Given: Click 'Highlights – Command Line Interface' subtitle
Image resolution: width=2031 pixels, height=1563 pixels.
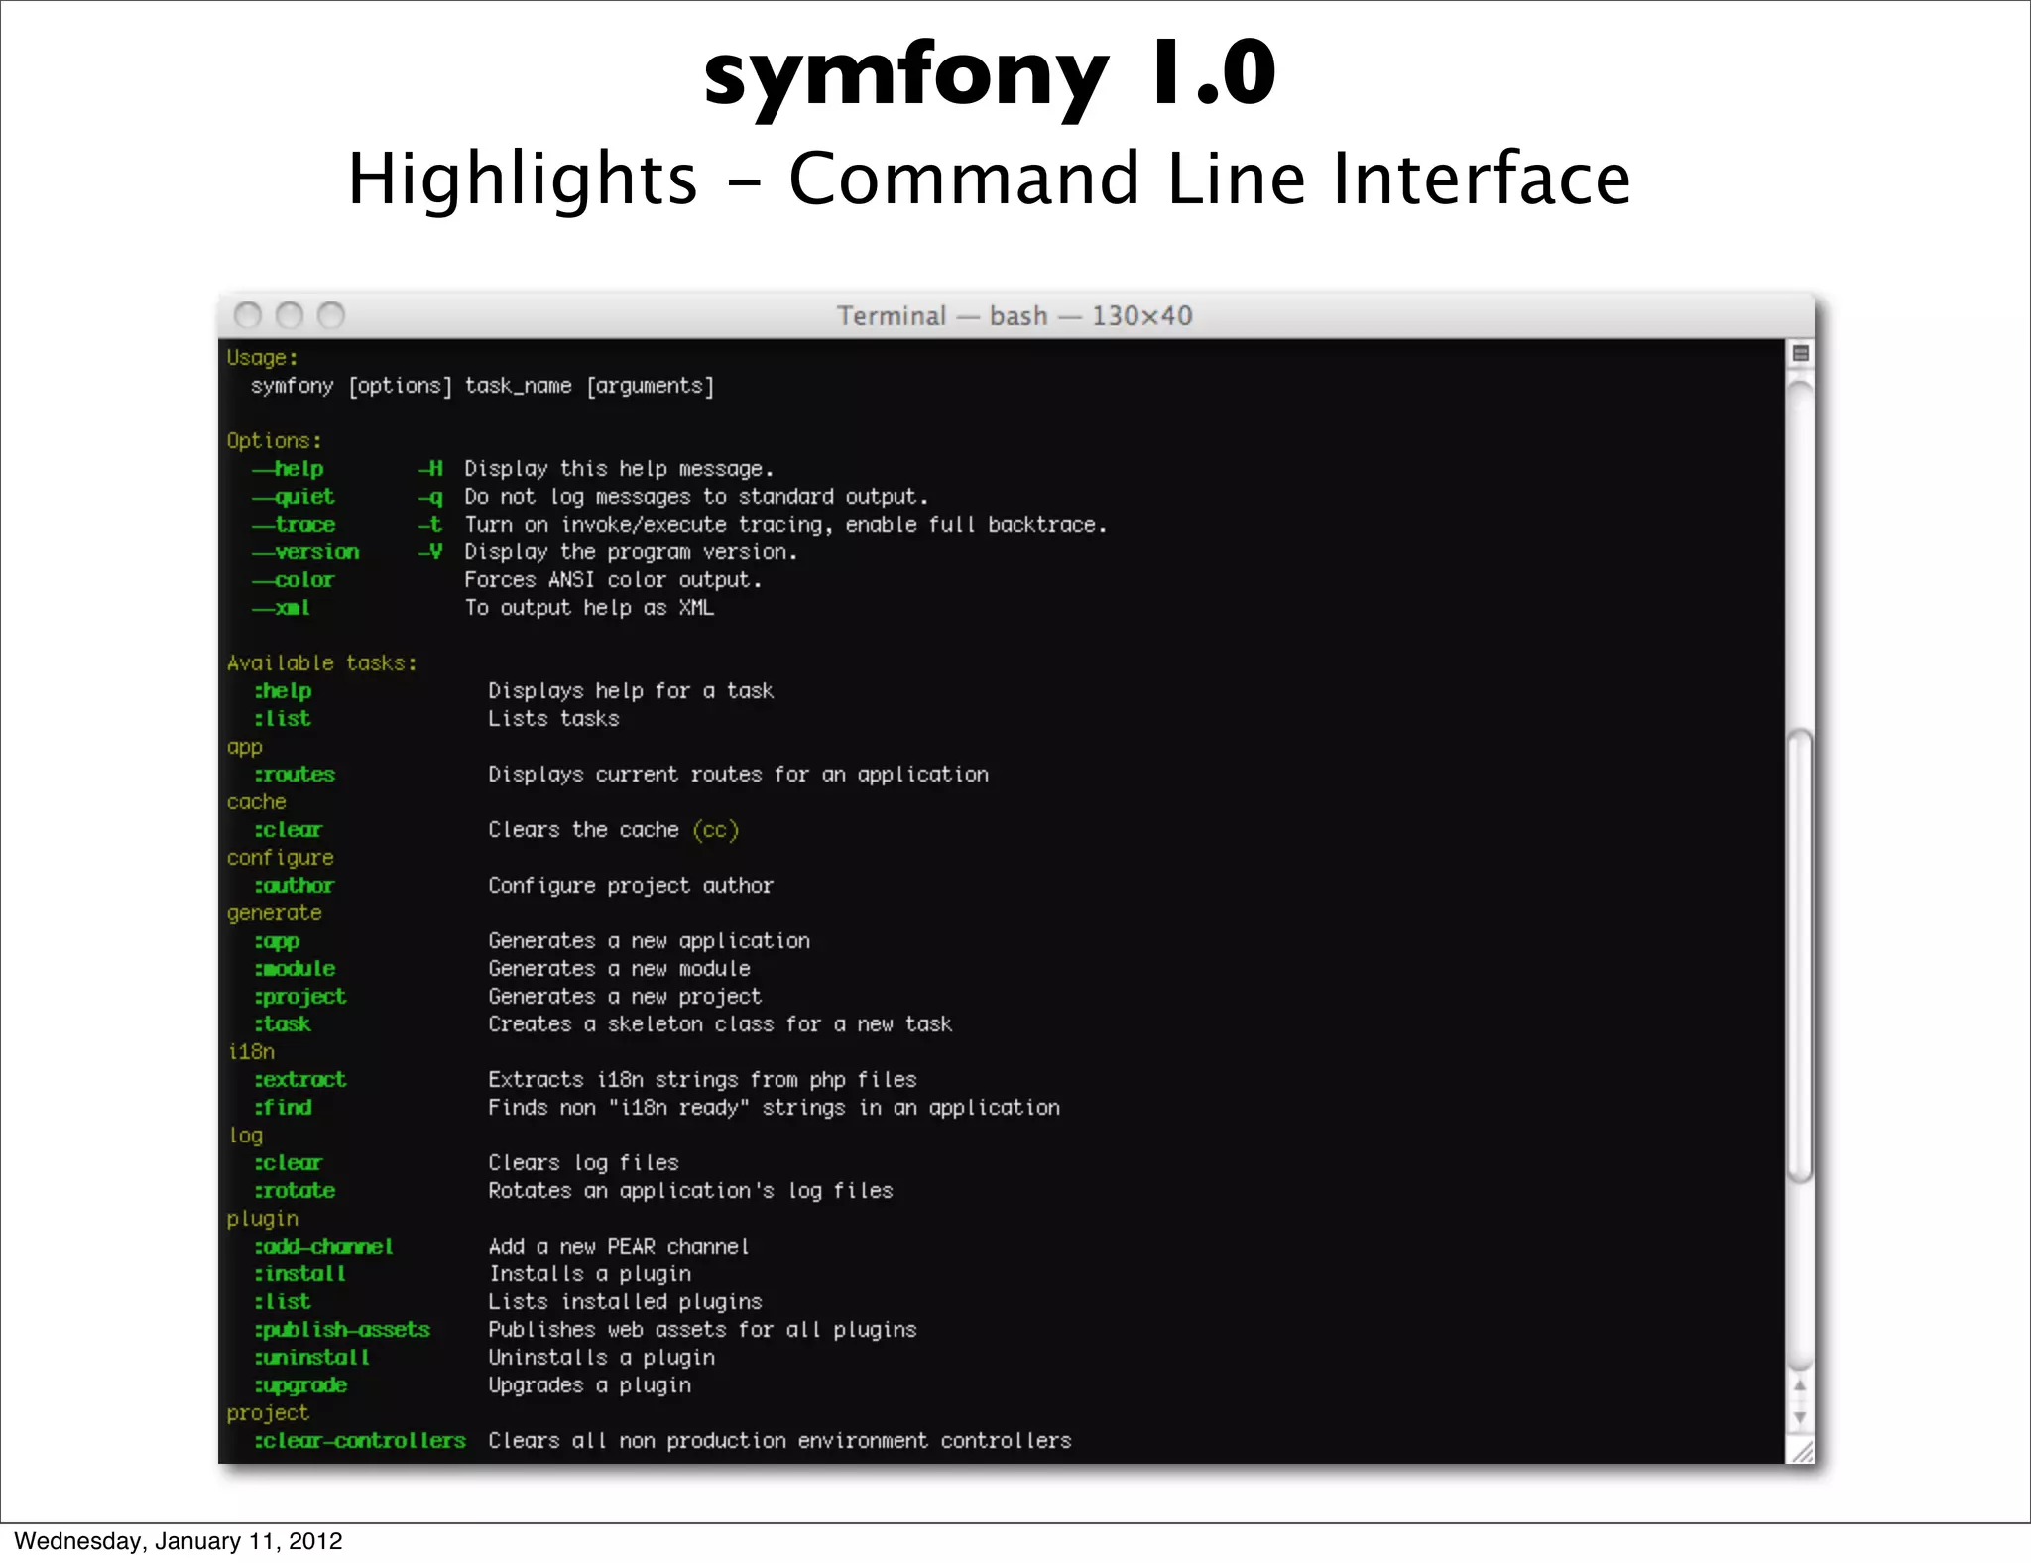Looking at the screenshot, I should pyautogui.click(x=990, y=180).
